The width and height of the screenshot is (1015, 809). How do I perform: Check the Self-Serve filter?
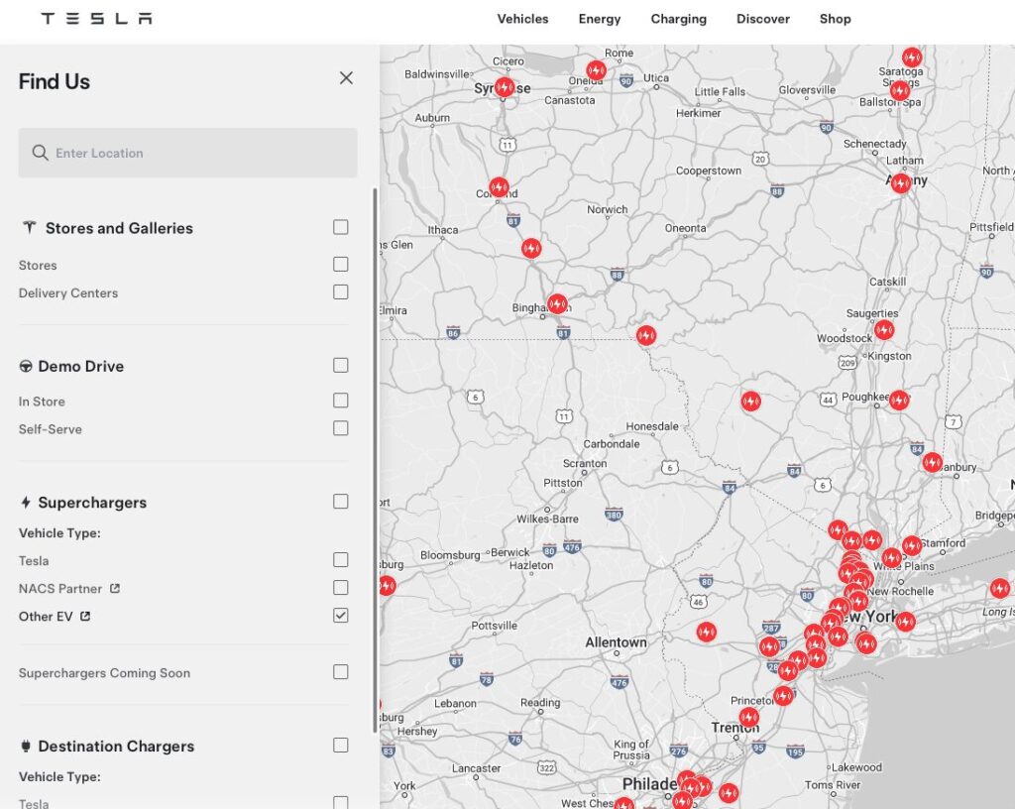pos(341,428)
